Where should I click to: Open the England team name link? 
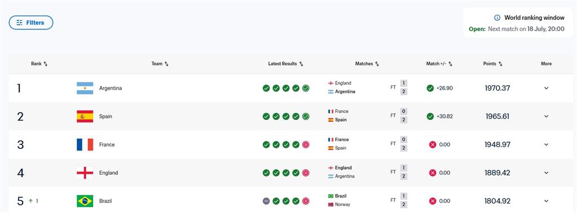pos(109,173)
